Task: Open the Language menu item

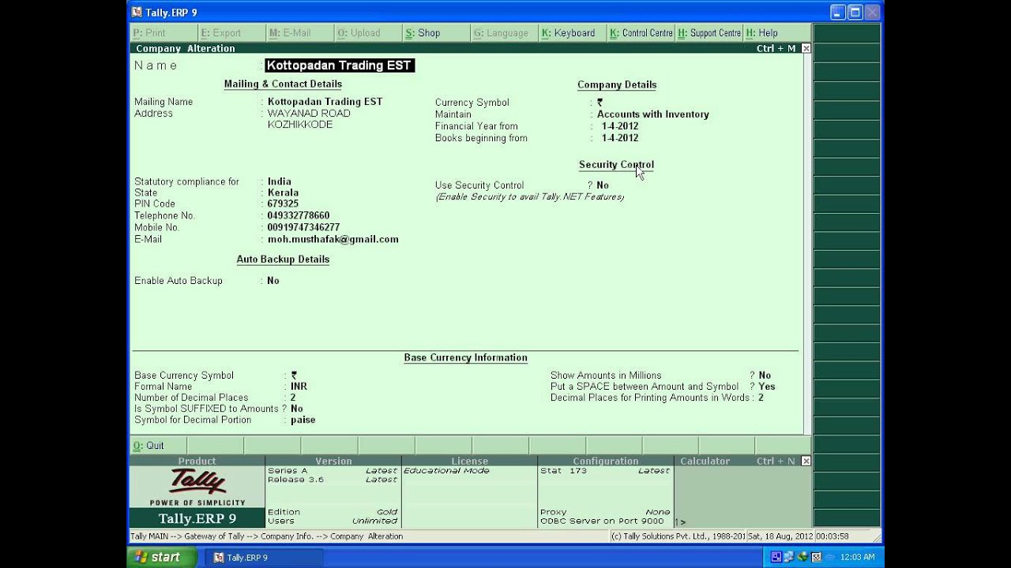Action: pyautogui.click(x=503, y=33)
